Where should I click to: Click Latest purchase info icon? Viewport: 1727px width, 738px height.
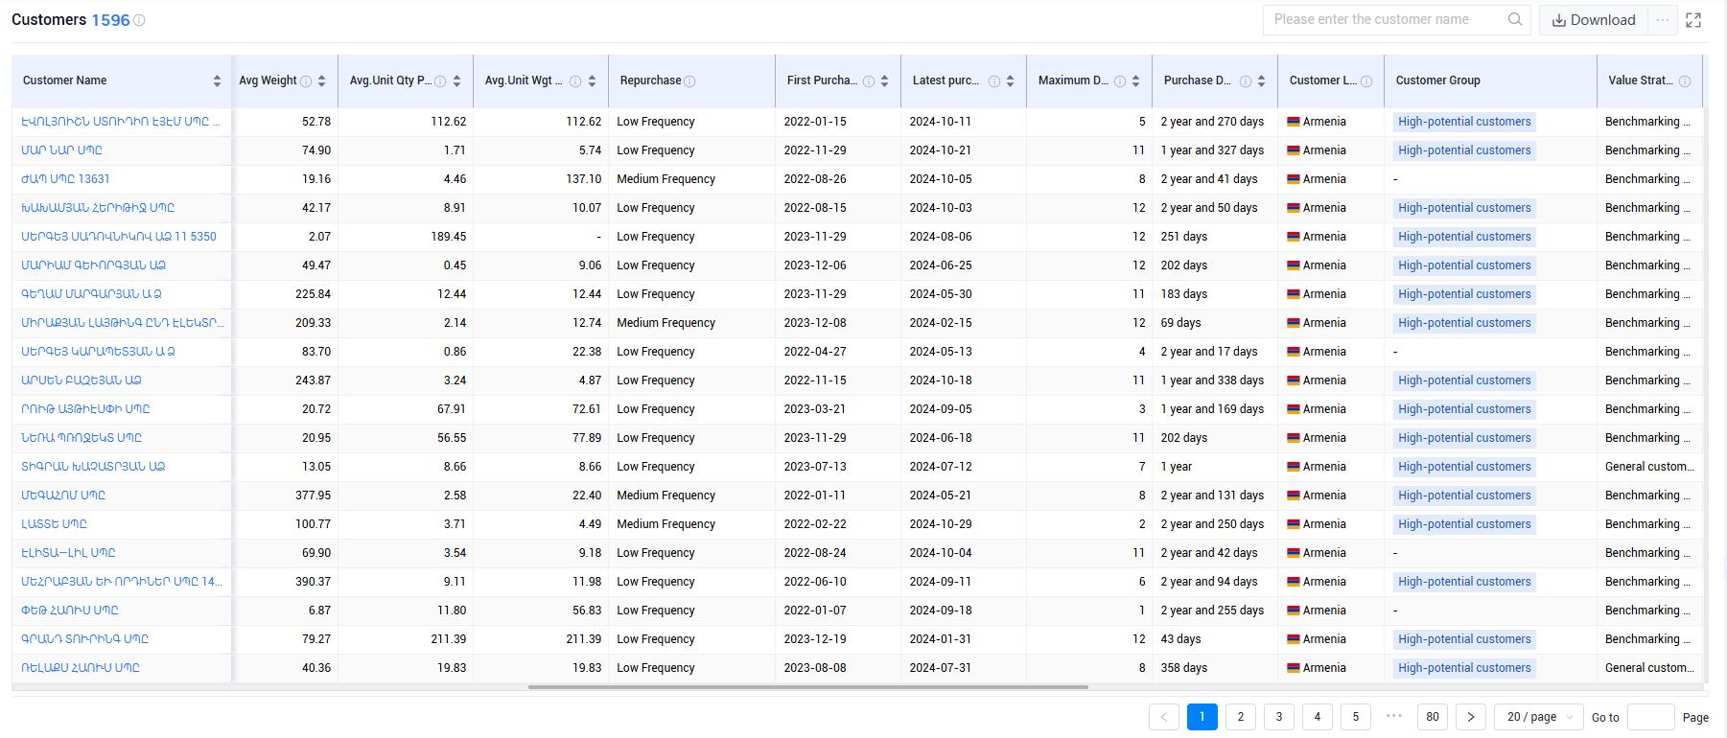click(x=994, y=81)
